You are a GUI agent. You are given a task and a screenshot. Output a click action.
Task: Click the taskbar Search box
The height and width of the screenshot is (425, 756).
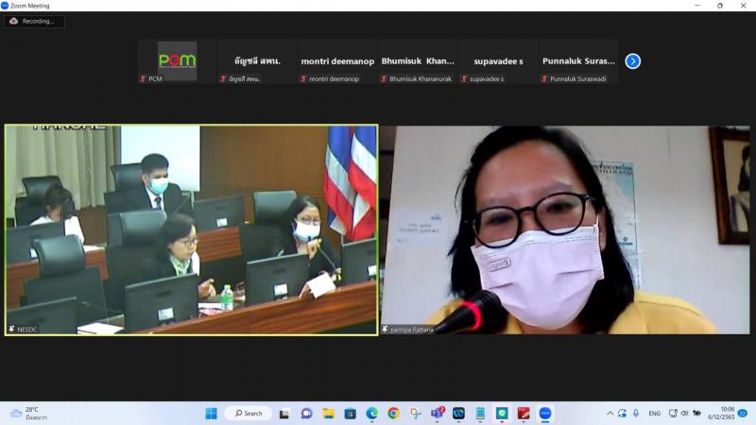(x=249, y=414)
